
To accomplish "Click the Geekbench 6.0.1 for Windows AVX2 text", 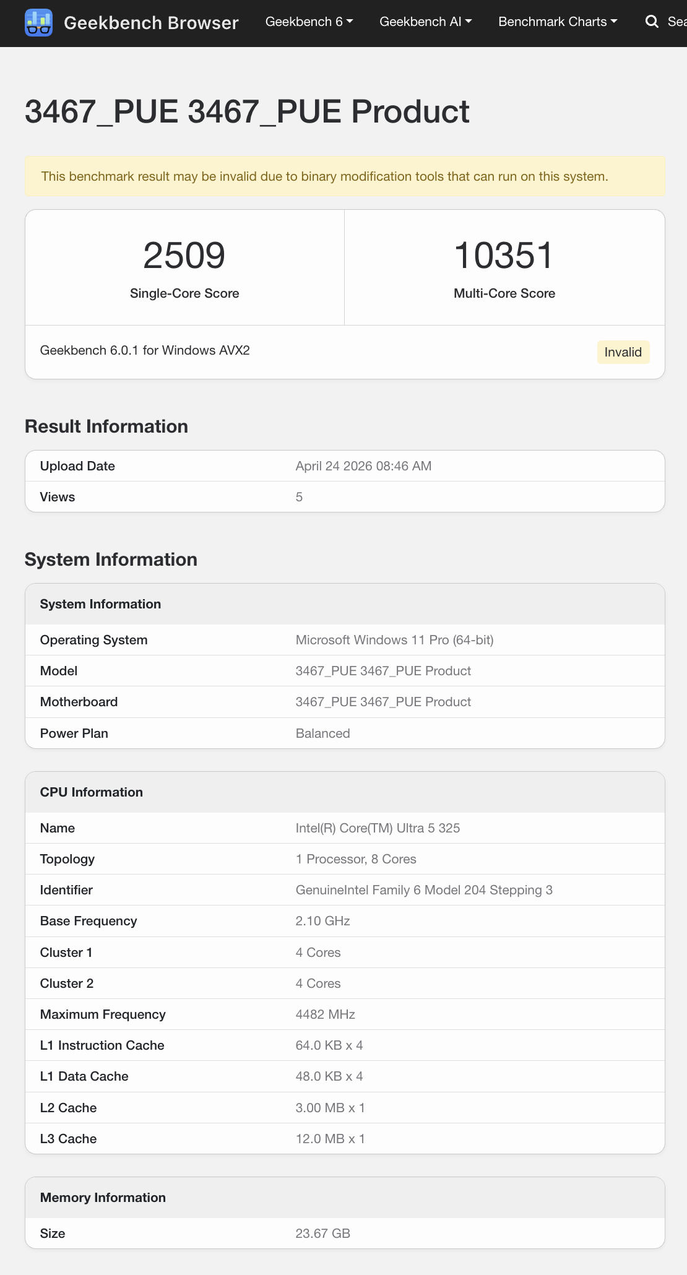I will click(x=145, y=350).
